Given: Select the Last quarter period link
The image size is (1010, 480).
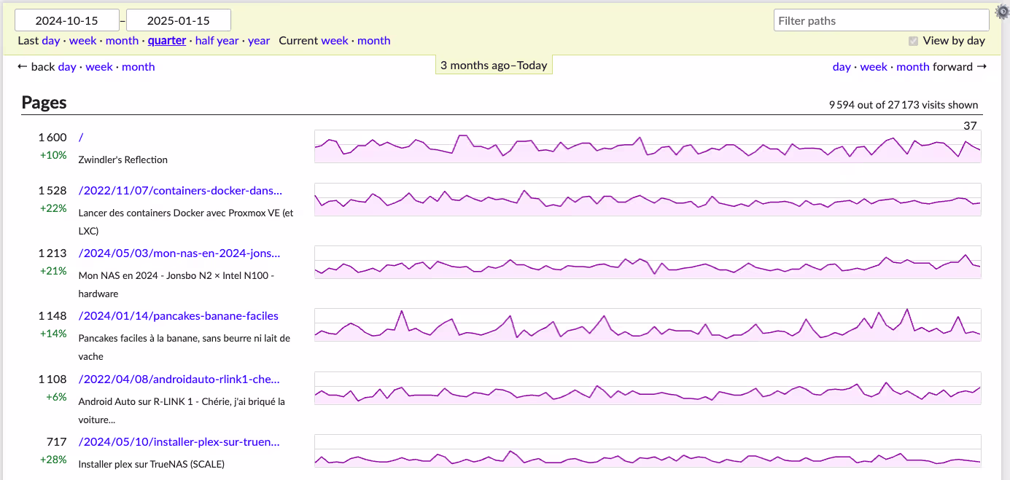Looking at the screenshot, I should 167,41.
